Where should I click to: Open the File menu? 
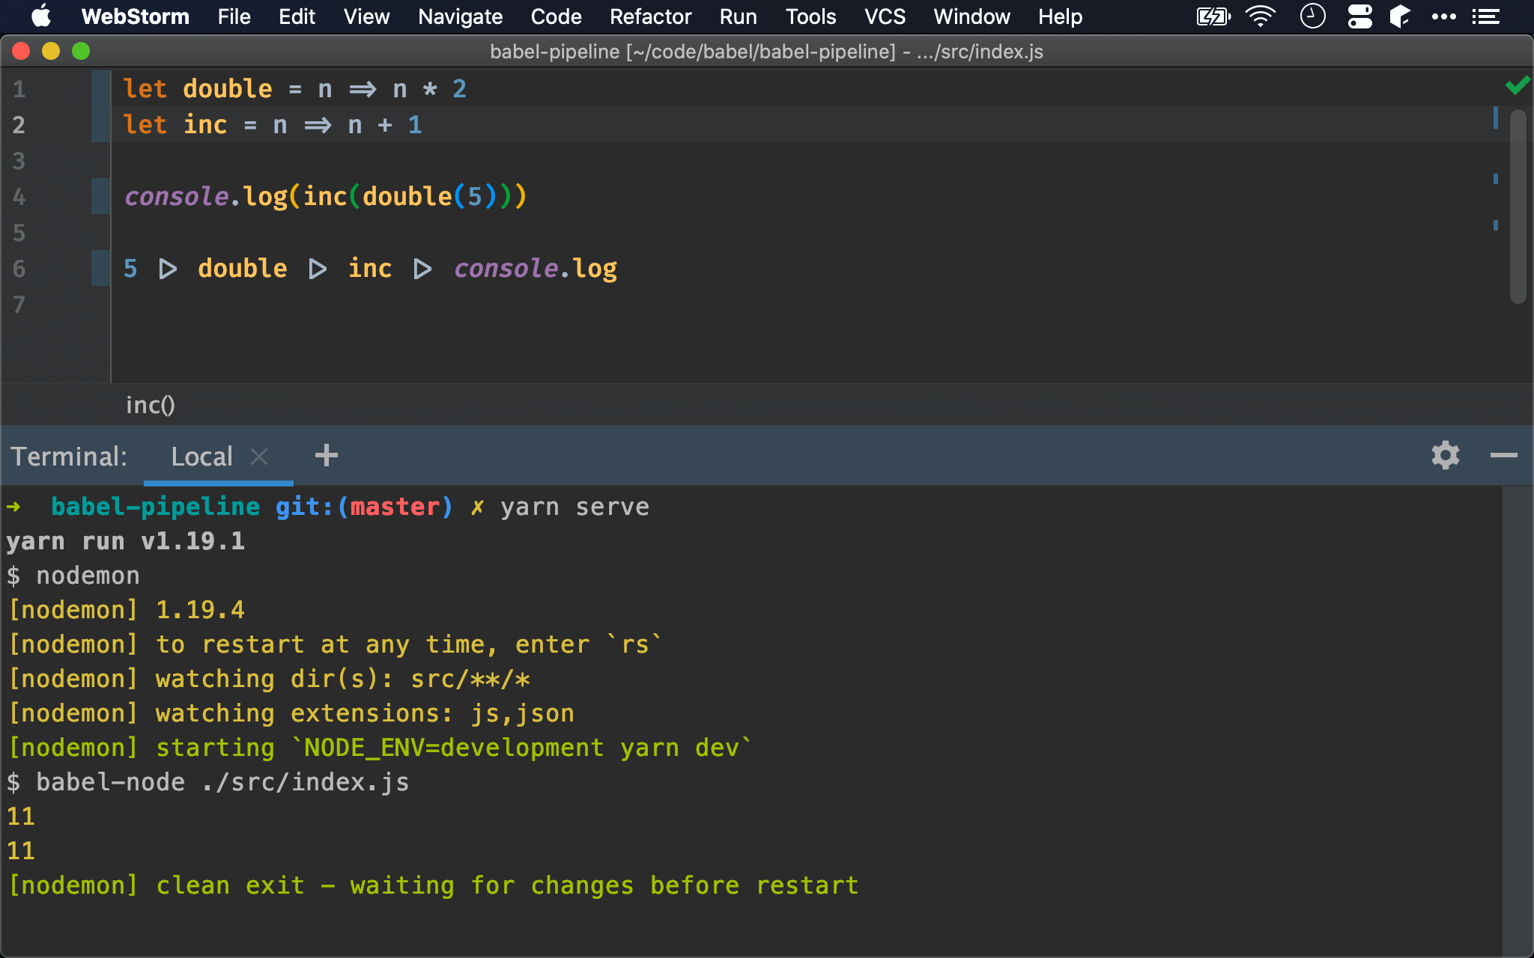click(x=234, y=16)
